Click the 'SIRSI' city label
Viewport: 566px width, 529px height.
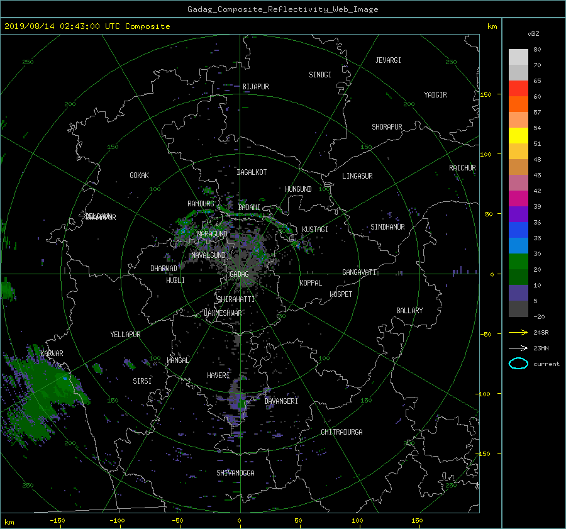142,381
